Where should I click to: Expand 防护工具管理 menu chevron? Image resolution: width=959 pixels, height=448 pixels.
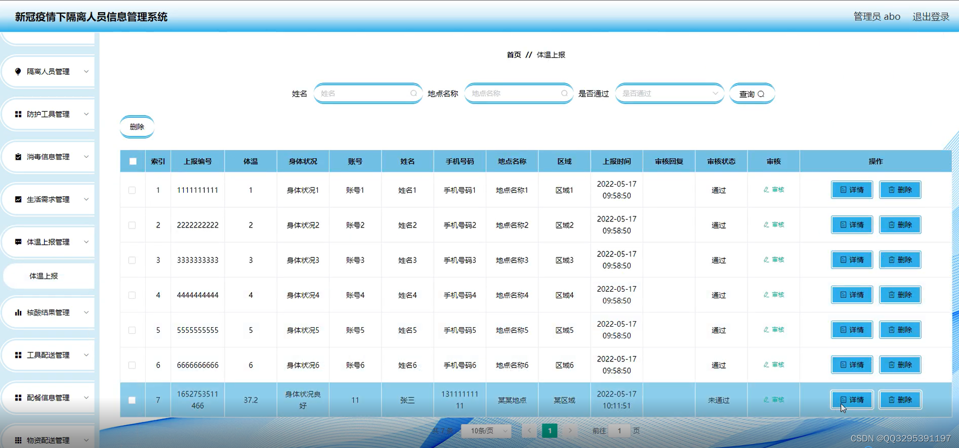point(86,114)
